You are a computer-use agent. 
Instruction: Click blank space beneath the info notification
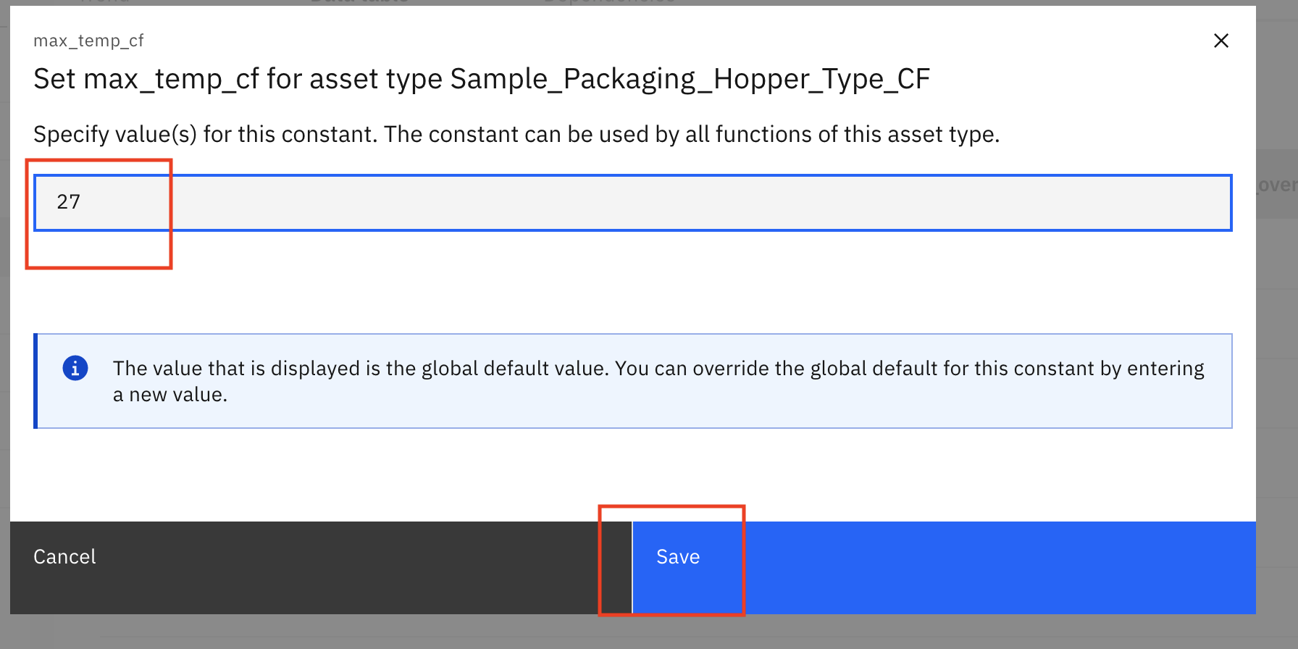pos(633,474)
